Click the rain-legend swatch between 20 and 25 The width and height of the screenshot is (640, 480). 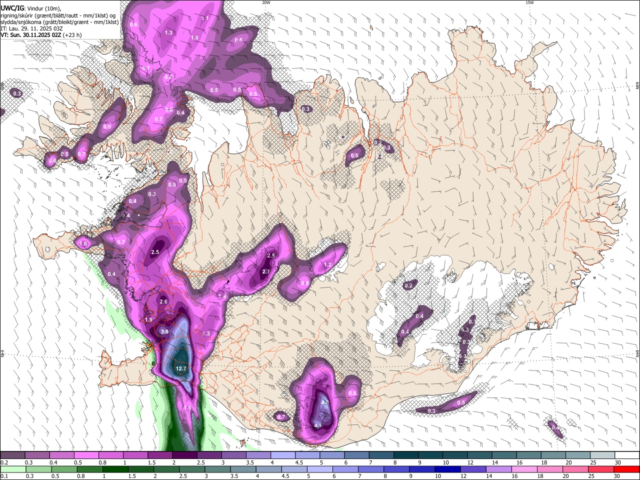coord(576,469)
